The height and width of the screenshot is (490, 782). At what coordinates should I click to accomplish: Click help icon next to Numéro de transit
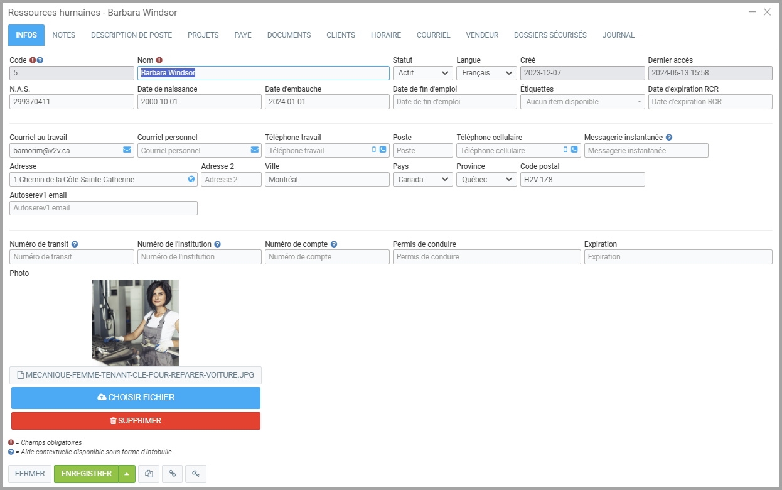(x=75, y=244)
